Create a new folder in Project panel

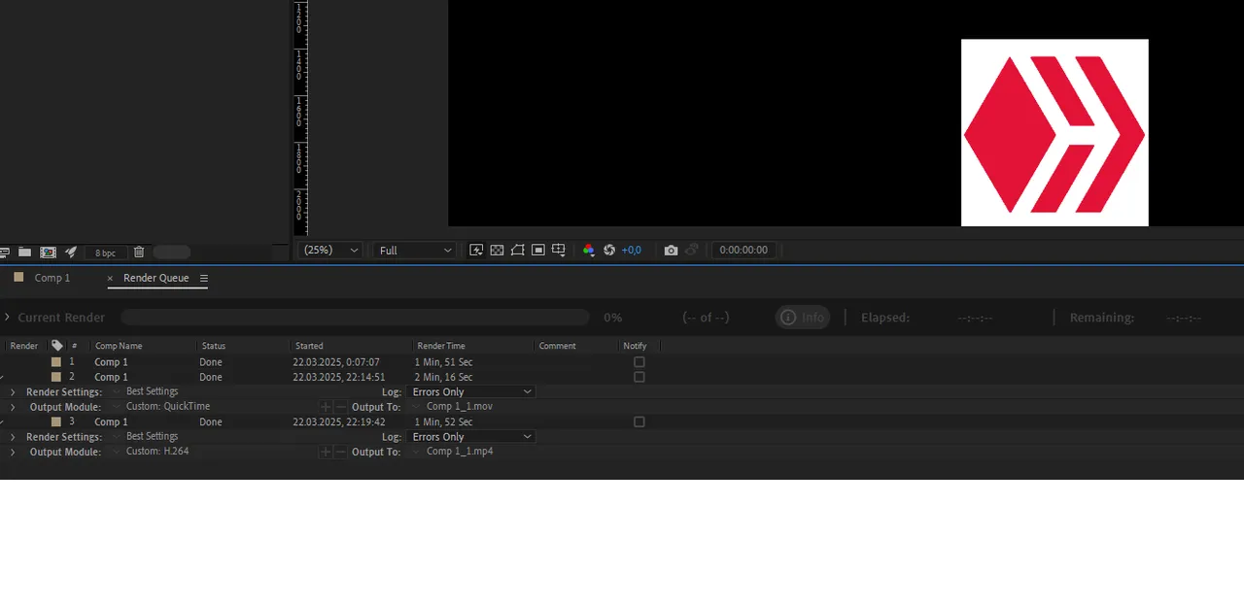point(24,252)
